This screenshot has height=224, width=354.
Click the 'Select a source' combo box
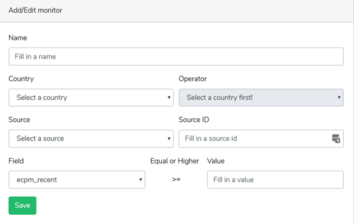(91, 138)
